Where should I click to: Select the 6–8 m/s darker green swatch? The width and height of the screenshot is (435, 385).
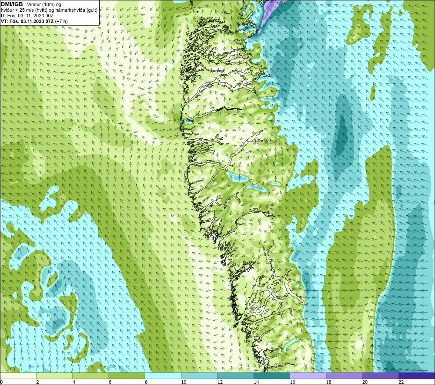[x=127, y=375]
